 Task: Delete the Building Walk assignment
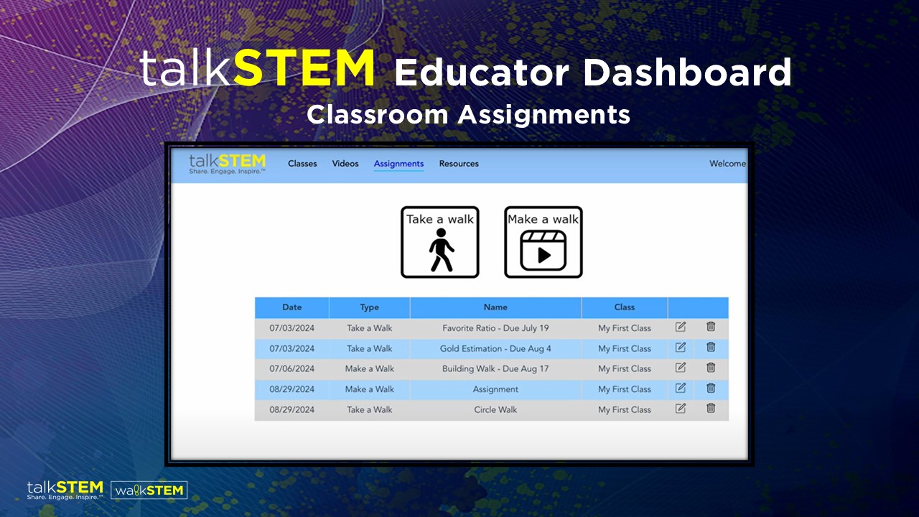[711, 368]
